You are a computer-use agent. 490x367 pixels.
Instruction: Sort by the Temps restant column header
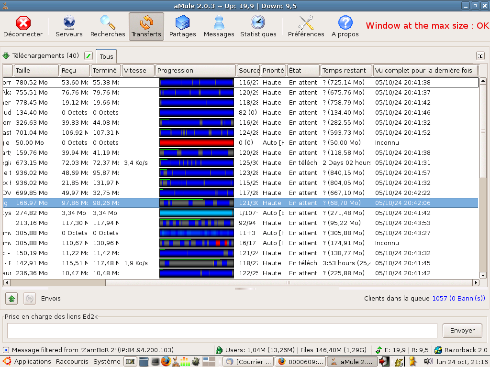(346, 71)
